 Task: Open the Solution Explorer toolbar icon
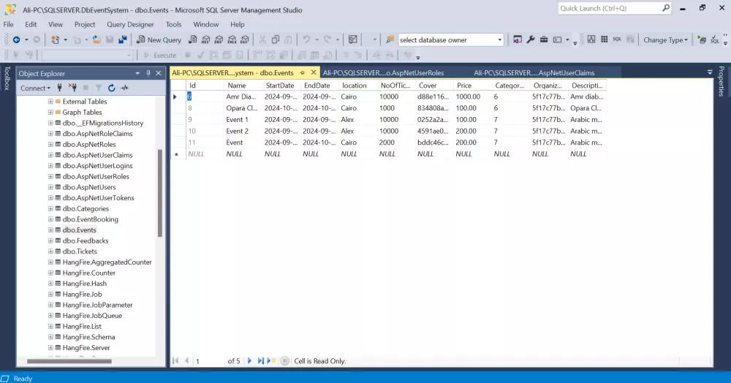point(518,40)
